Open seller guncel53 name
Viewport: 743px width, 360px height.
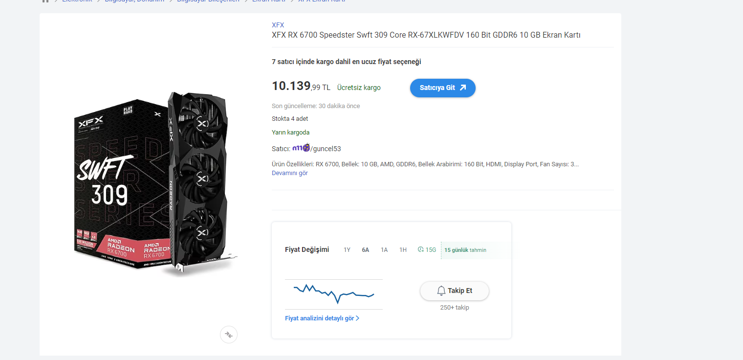(x=326, y=149)
